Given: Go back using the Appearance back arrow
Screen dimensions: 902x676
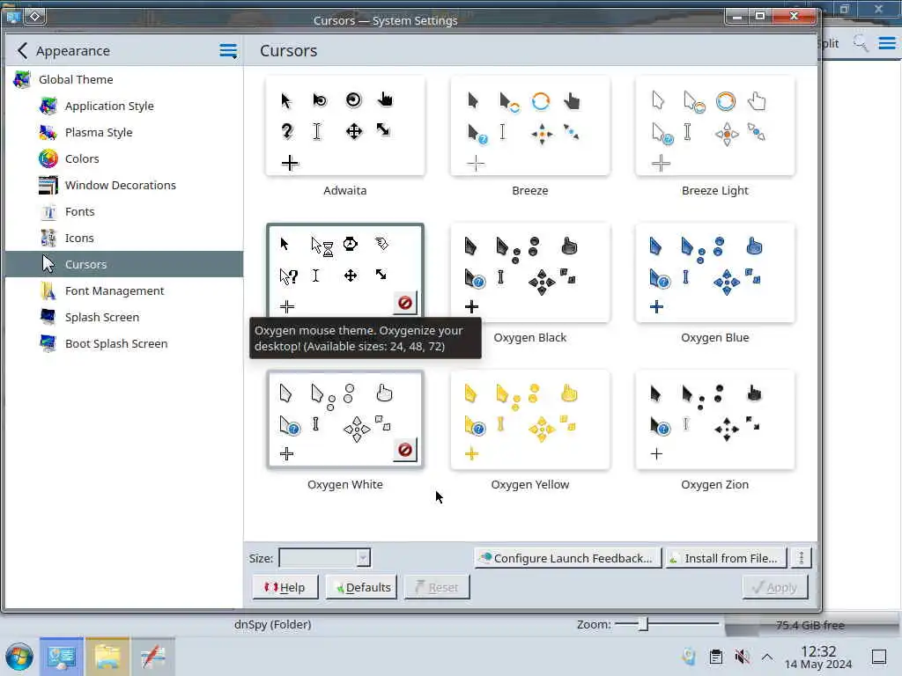Looking at the screenshot, I should [x=22, y=50].
